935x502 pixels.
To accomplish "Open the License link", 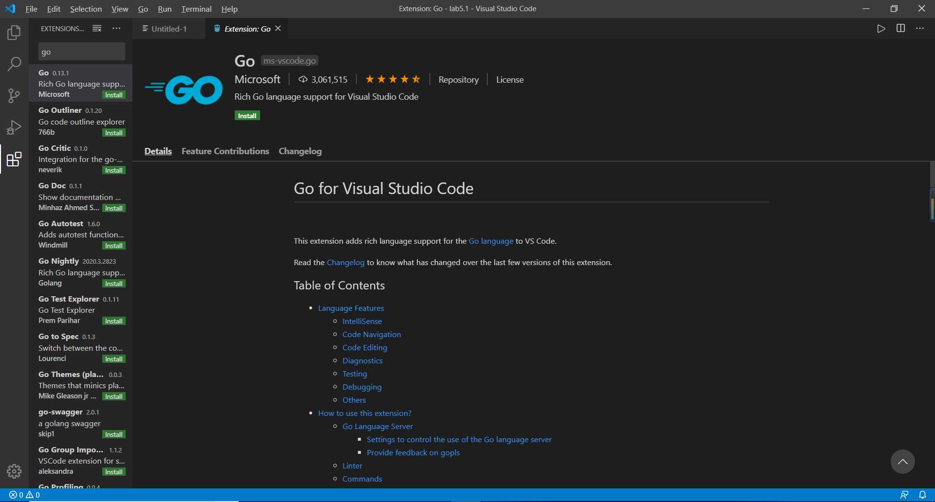I will tap(510, 79).
